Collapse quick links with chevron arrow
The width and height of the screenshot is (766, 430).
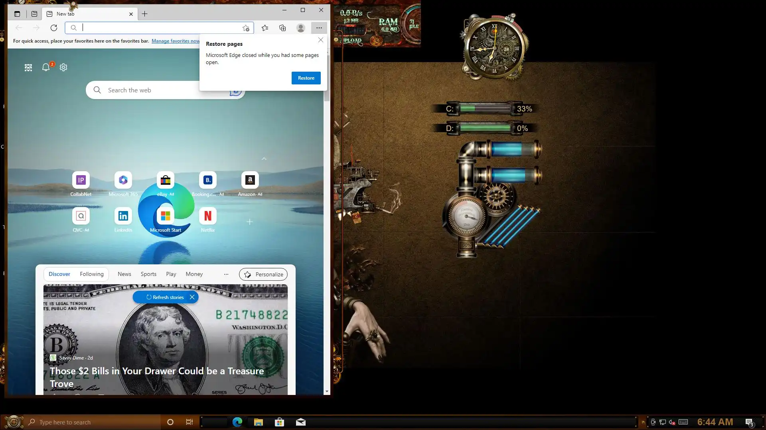[x=264, y=158]
